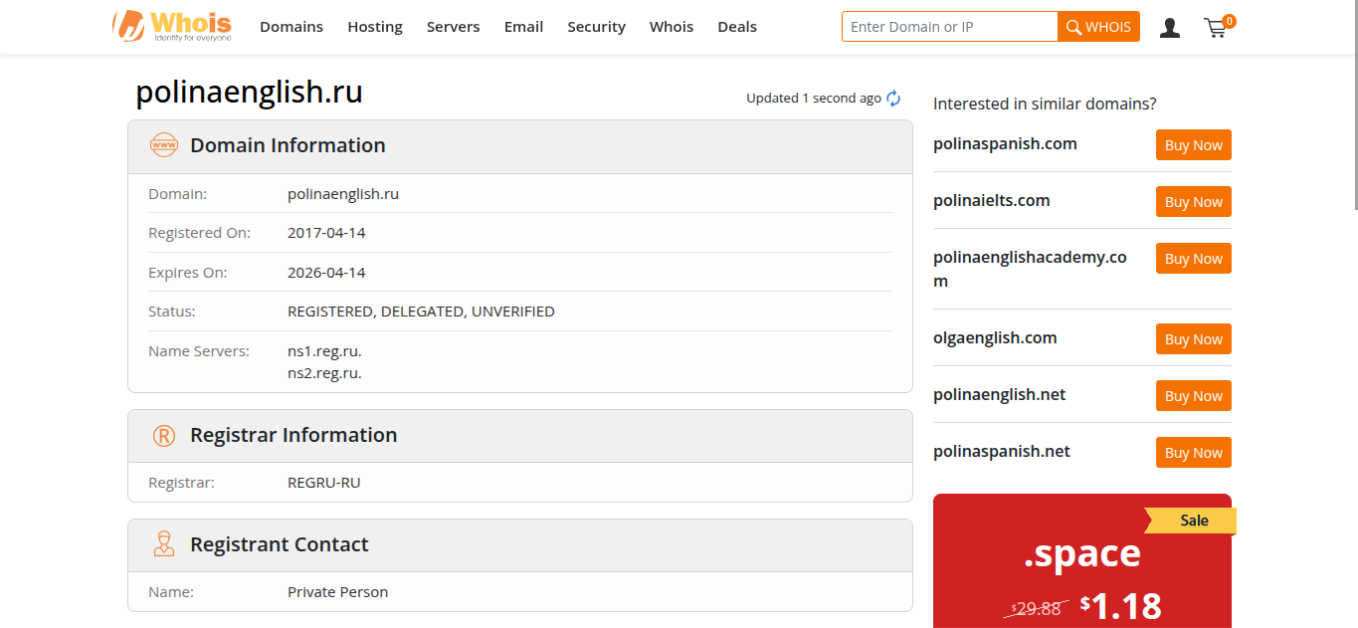Open the Deals menu item

click(737, 27)
